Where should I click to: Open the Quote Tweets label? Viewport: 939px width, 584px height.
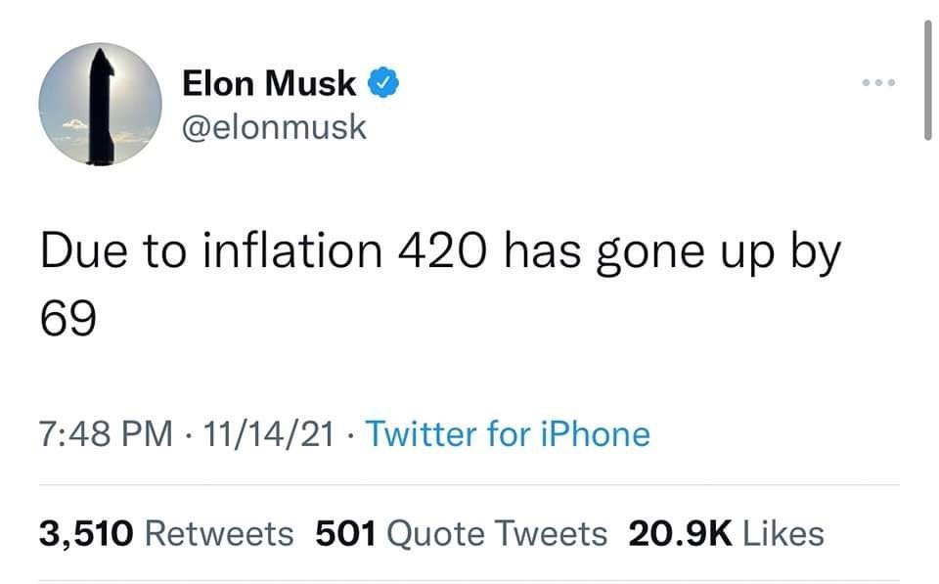tap(497, 534)
